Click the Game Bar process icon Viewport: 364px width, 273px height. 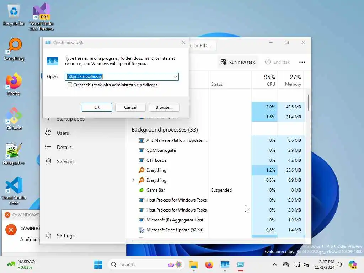click(141, 190)
